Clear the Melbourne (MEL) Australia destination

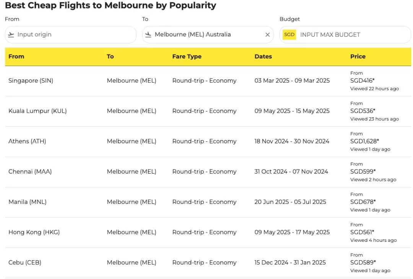(267, 34)
